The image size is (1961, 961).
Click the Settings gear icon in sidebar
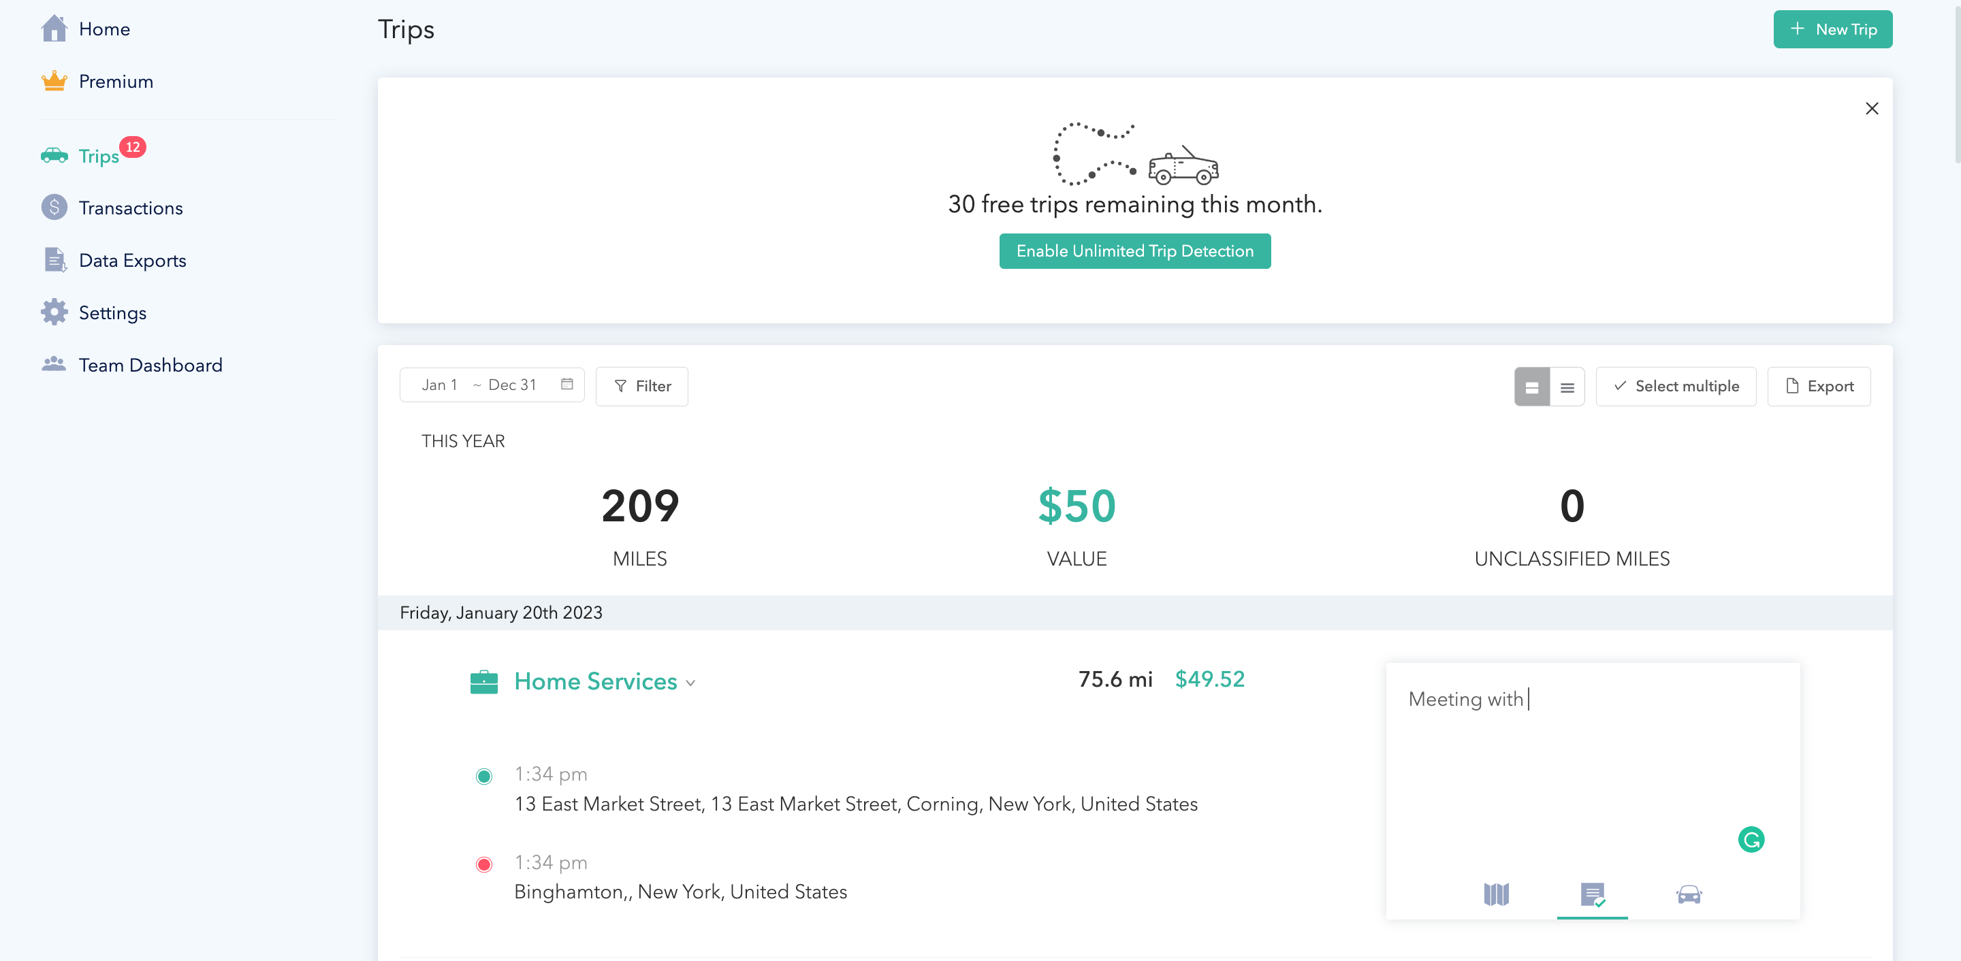click(x=54, y=312)
